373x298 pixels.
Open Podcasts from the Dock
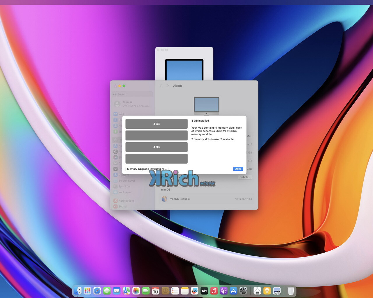coord(224,291)
